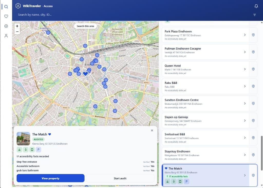The height and width of the screenshot is (188, 263).
Task: Close The Match detail card
Action: point(152,130)
